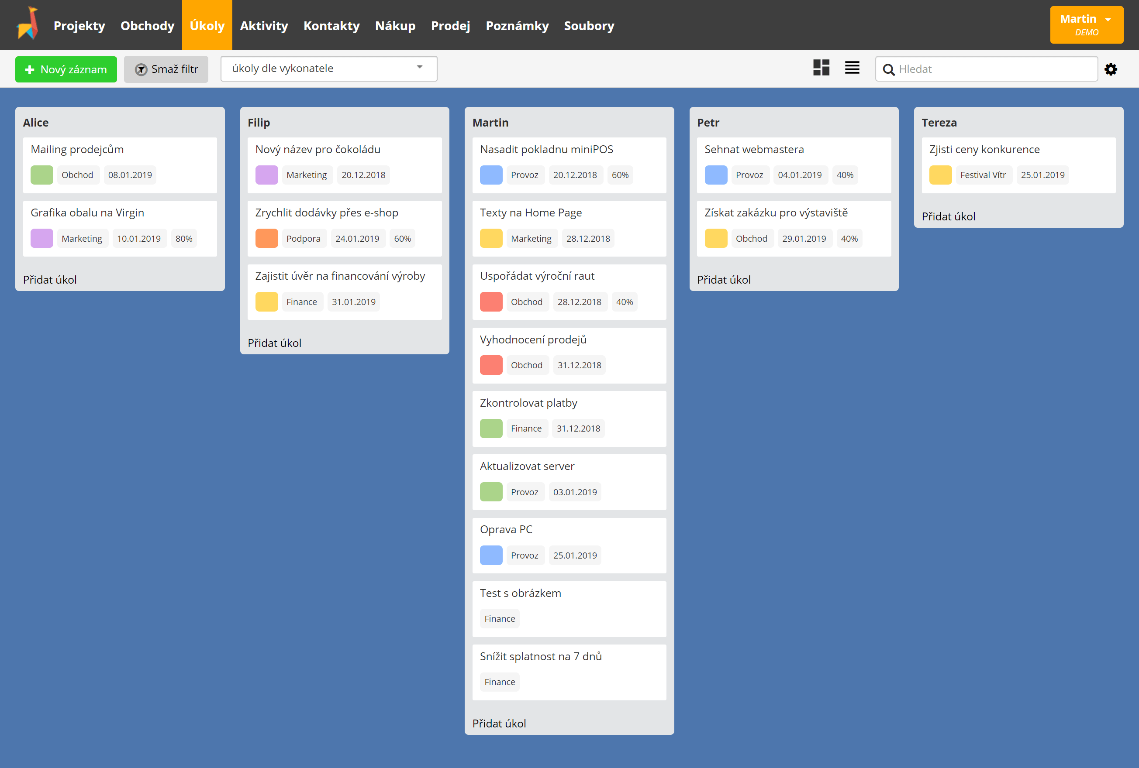1139x768 pixels.
Task: Click Festival Vítr tag on Zjisti ceny konkurence
Action: click(983, 175)
